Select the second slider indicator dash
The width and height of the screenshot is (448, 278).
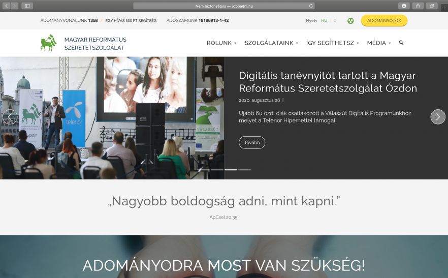coord(217,170)
